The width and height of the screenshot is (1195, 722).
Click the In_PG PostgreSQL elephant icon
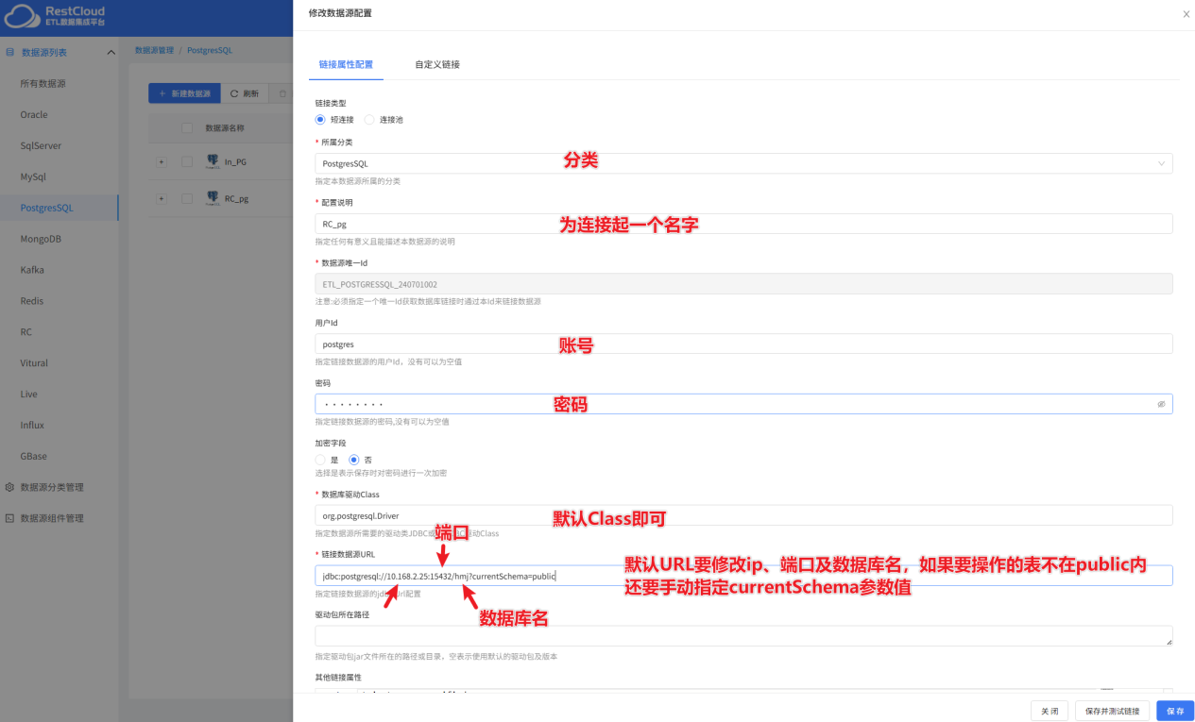[213, 161]
